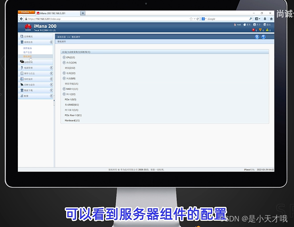This screenshot has height=227, width=294.
Task: Click the 系统信息 breadcrumb text
Action: click(x=61, y=37)
